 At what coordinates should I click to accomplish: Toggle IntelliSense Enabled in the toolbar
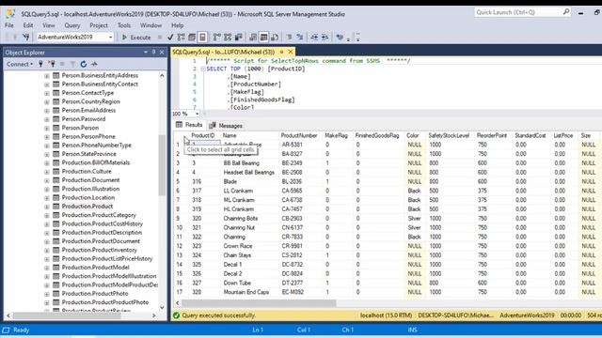203,38
